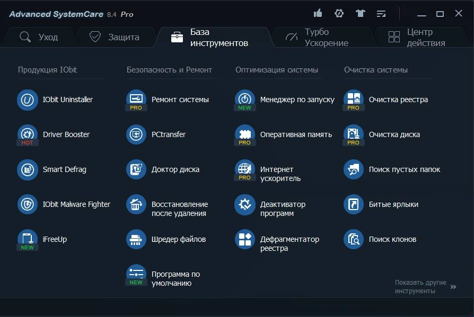Open the Smart Defrag icon
This screenshot has width=474, height=317.
pyautogui.click(x=28, y=170)
